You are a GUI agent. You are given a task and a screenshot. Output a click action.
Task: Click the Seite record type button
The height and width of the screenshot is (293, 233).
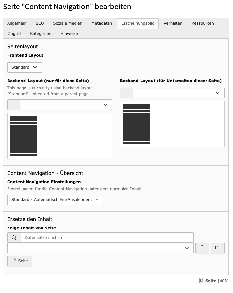20,261
